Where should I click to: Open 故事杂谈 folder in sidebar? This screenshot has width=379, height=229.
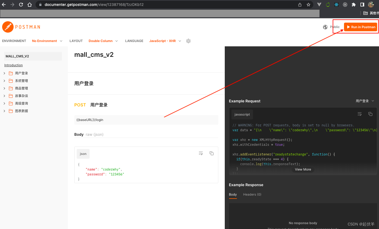22,96
